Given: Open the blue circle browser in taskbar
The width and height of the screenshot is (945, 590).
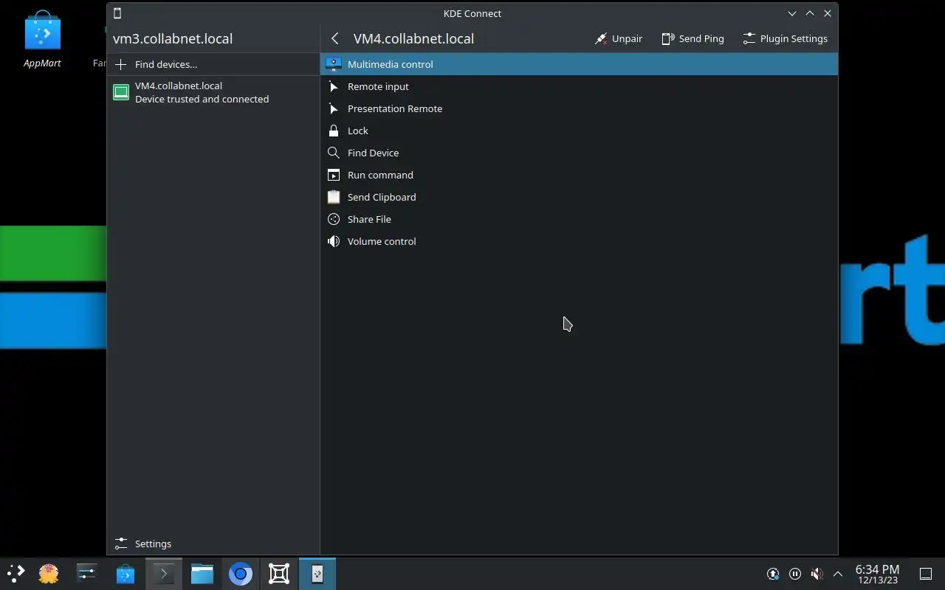Looking at the screenshot, I should pyautogui.click(x=240, y=573).
